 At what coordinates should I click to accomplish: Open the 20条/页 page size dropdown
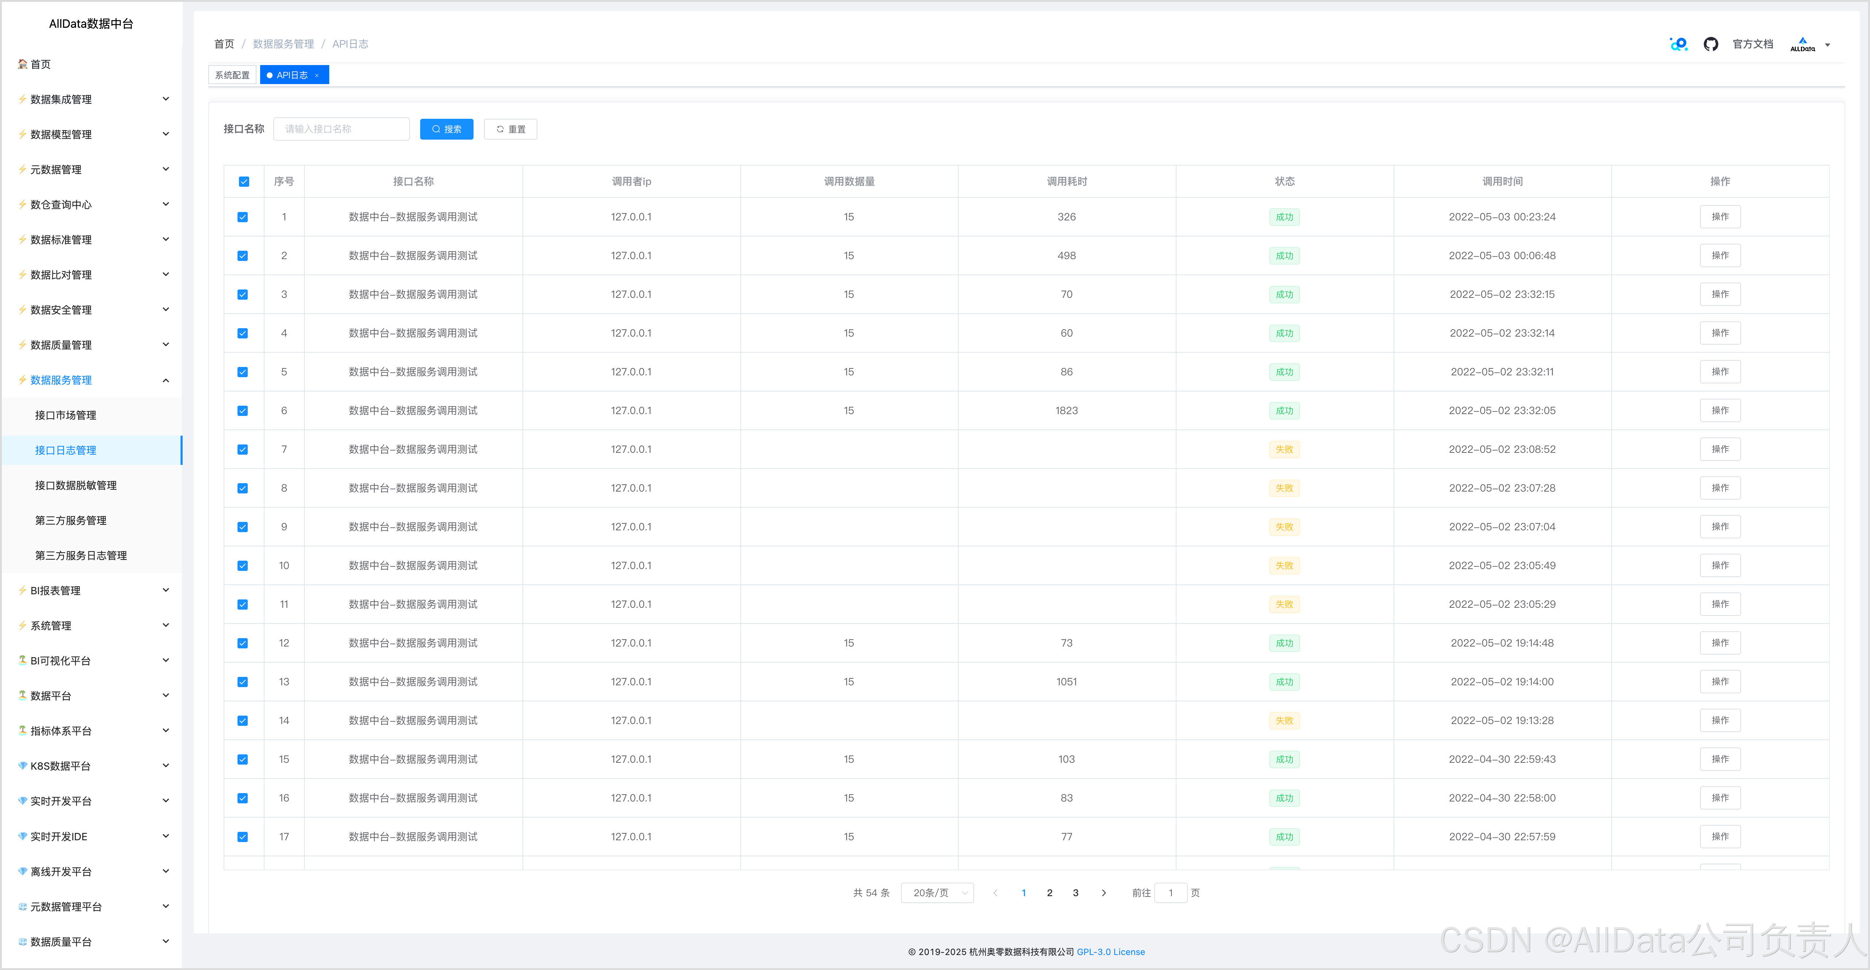click(x=937, y=893)
